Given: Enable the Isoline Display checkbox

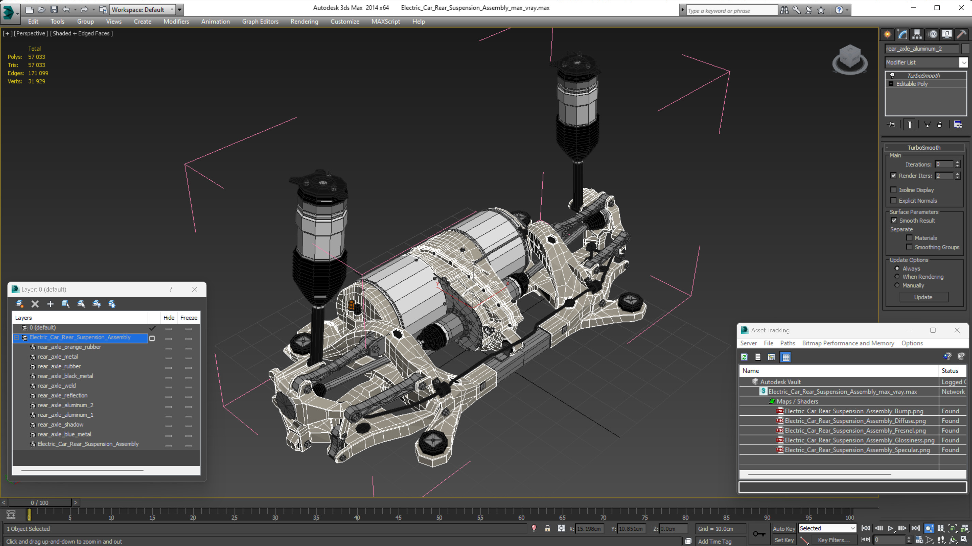Looking at the screenshot, I should 894,190.
